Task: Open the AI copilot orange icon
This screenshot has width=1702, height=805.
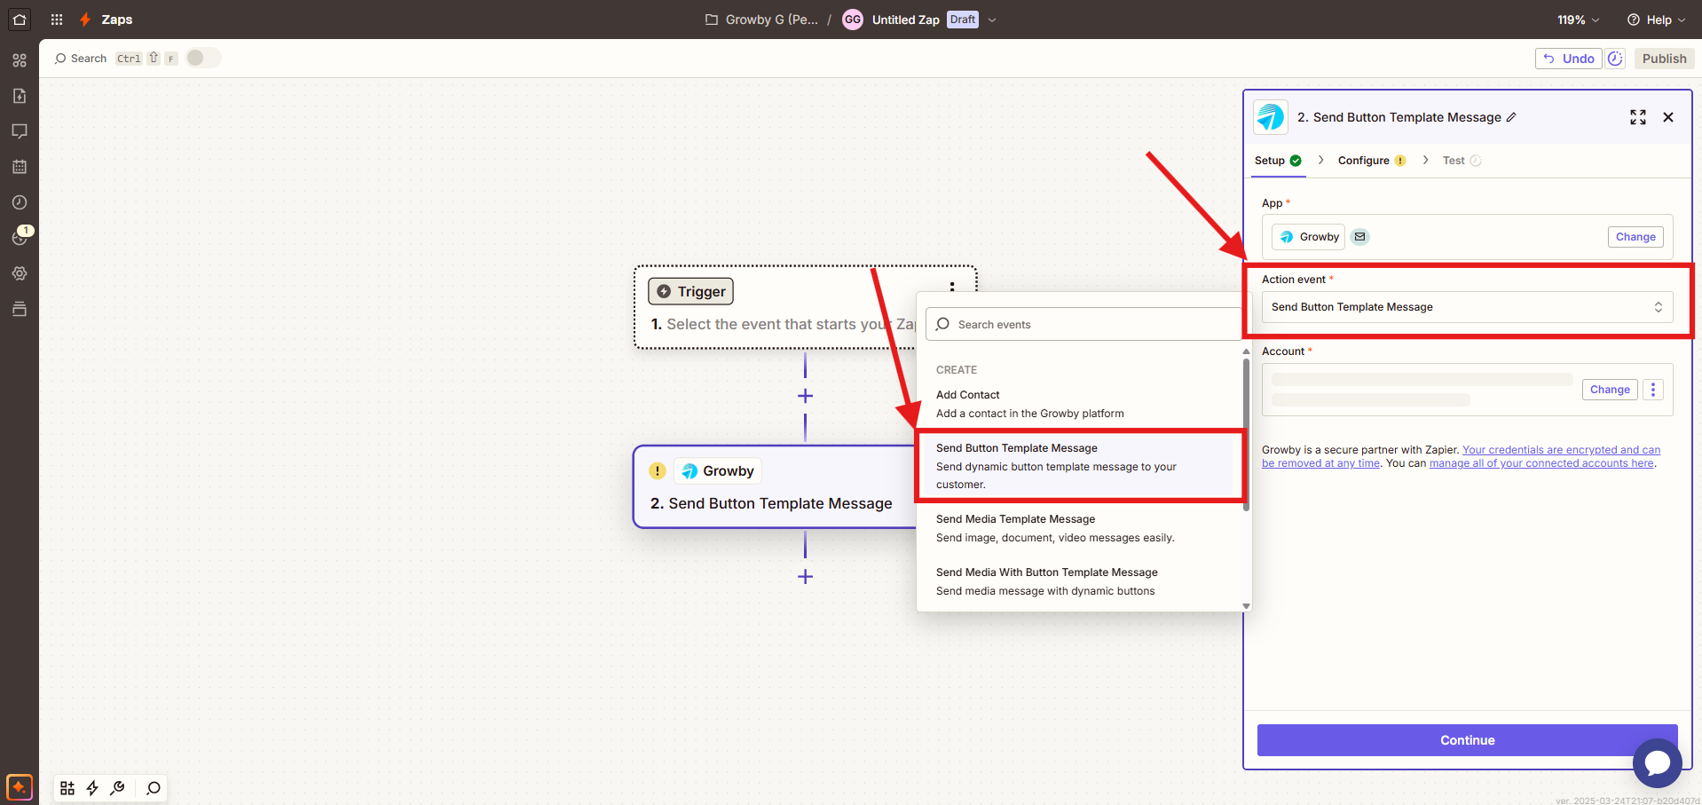Action: pos(20,787)
